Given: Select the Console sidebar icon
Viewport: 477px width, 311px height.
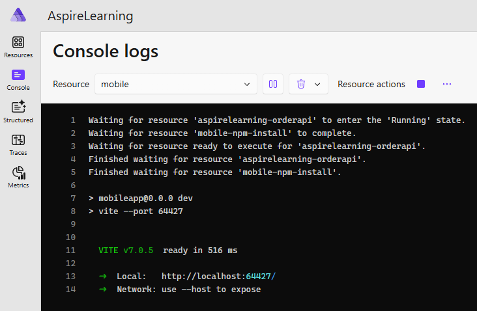Looking at the screenshot, I should (18, 75).
